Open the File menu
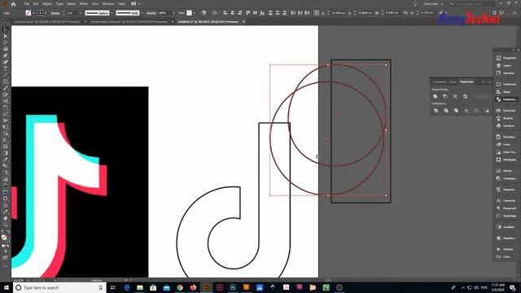This screenshot has width=521, height=293. tap(27, 3)
